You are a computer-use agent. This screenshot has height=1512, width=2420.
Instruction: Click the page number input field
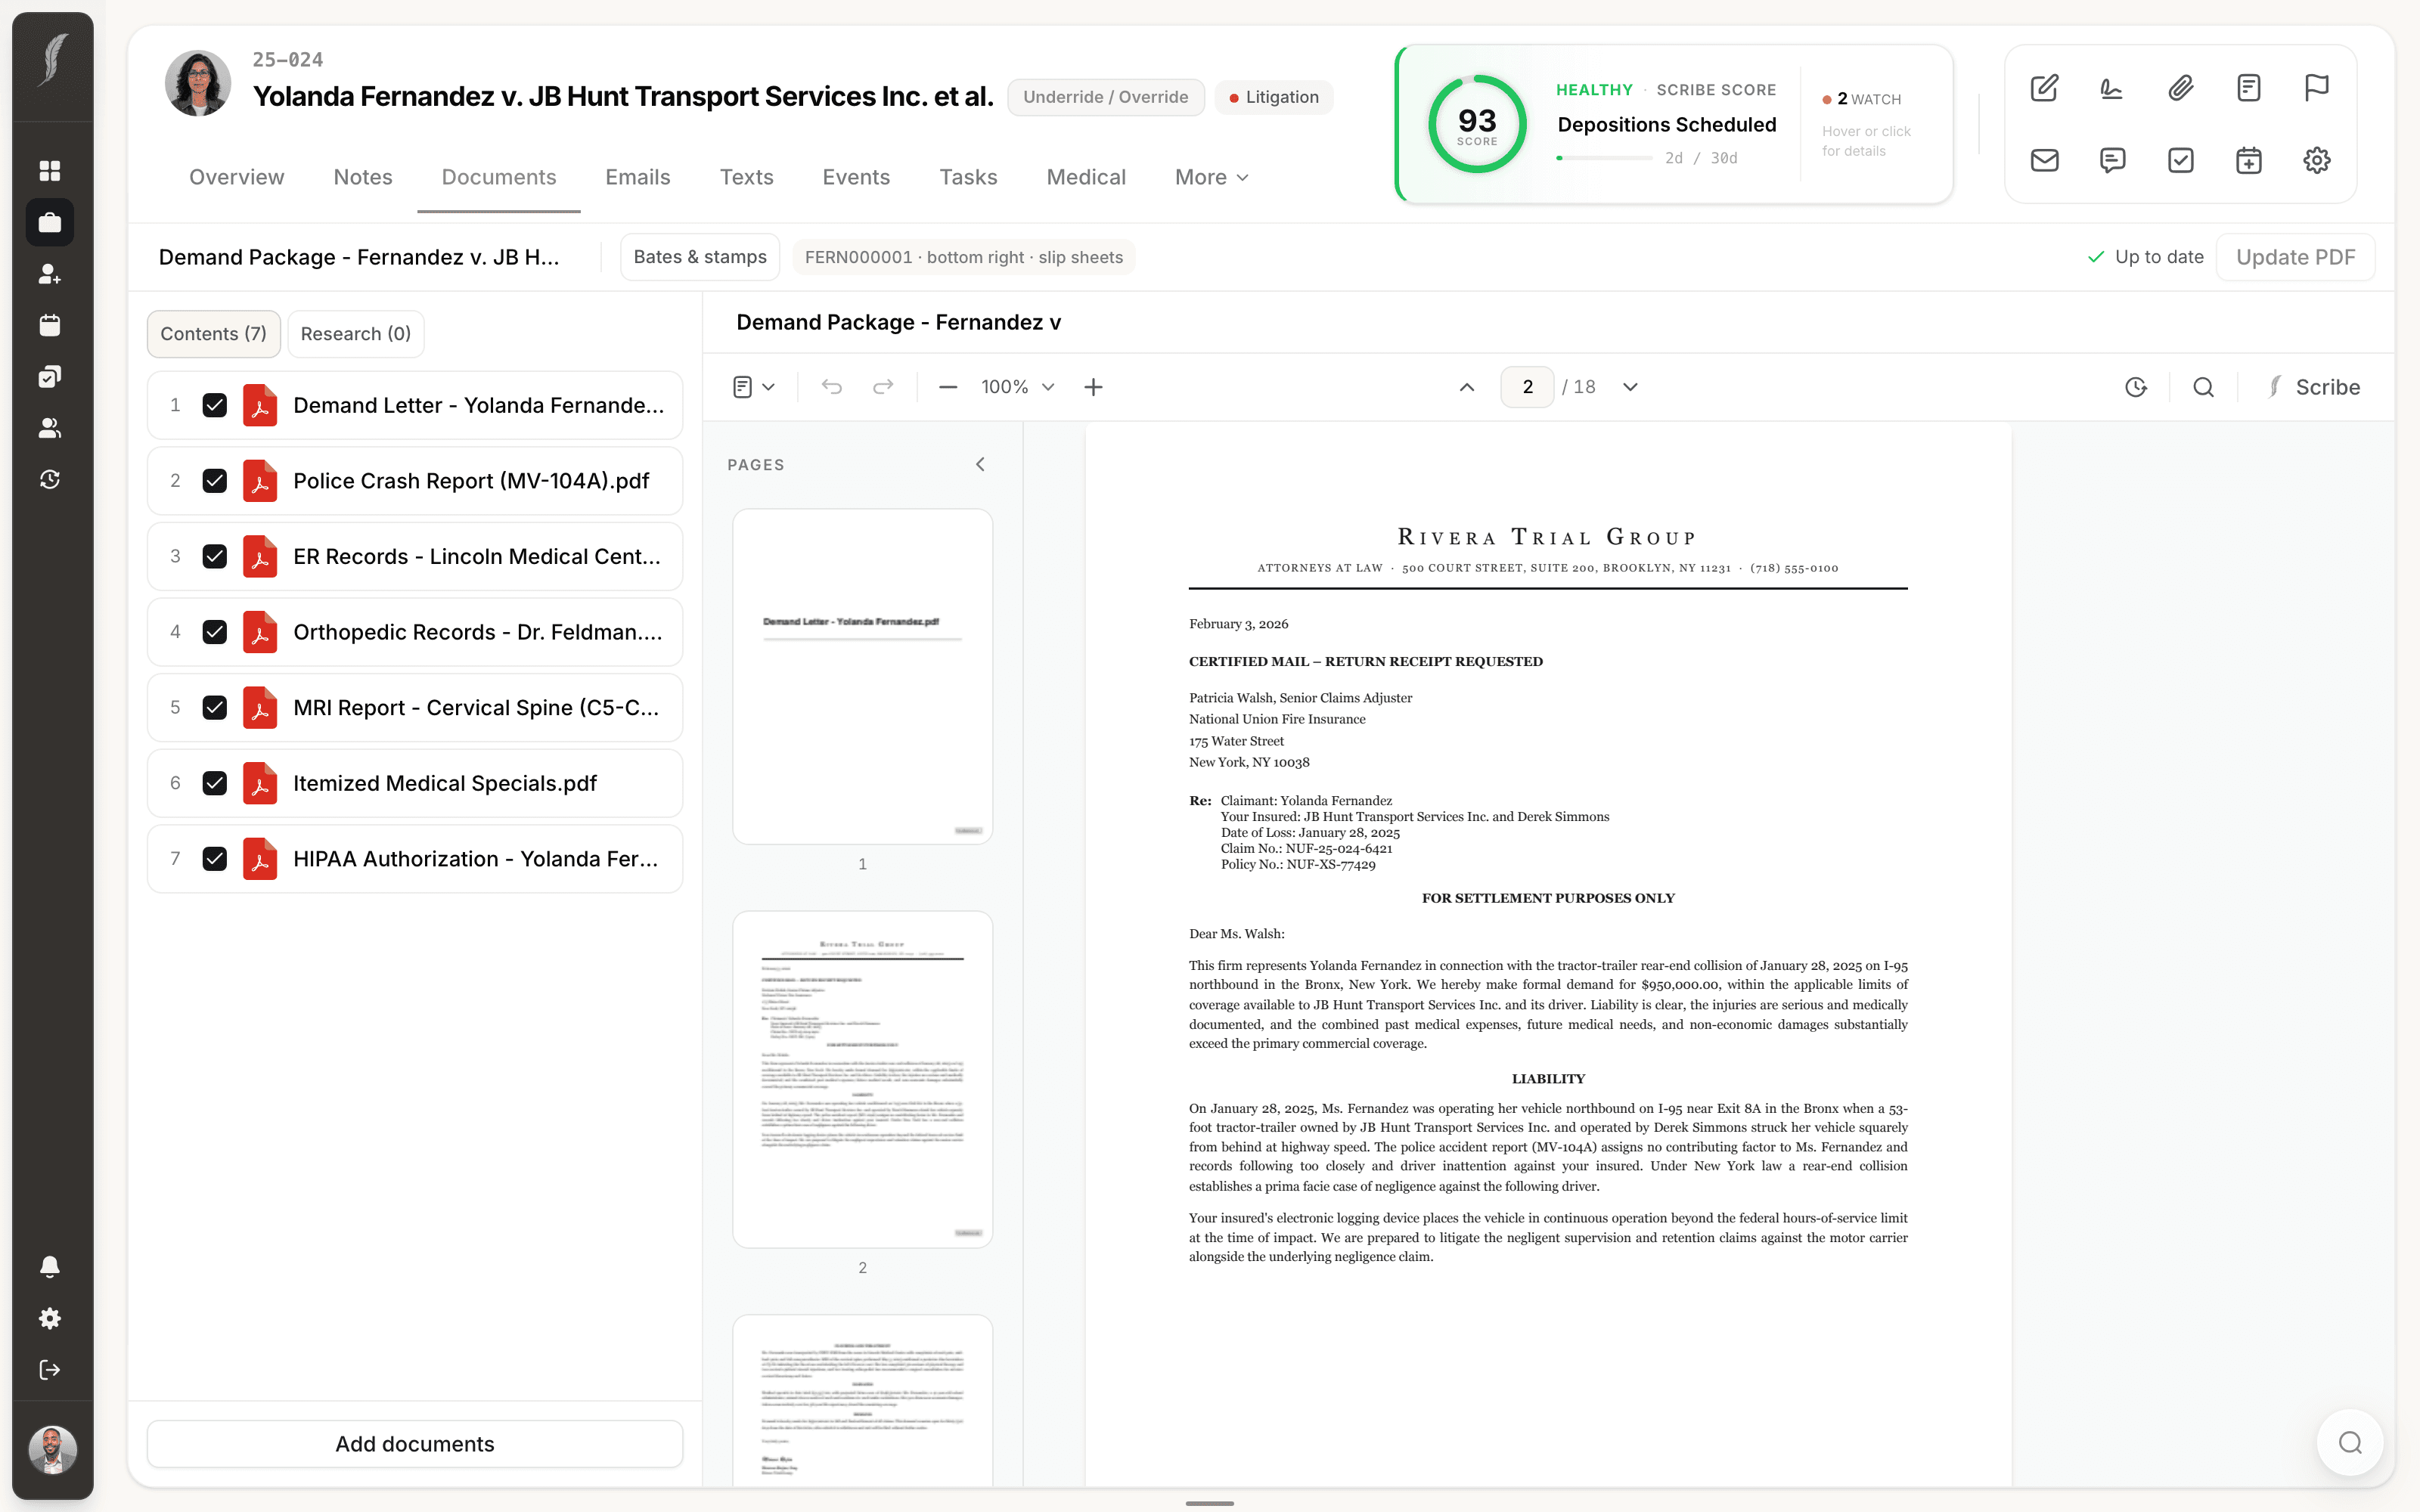click(x=1527, y=387)
